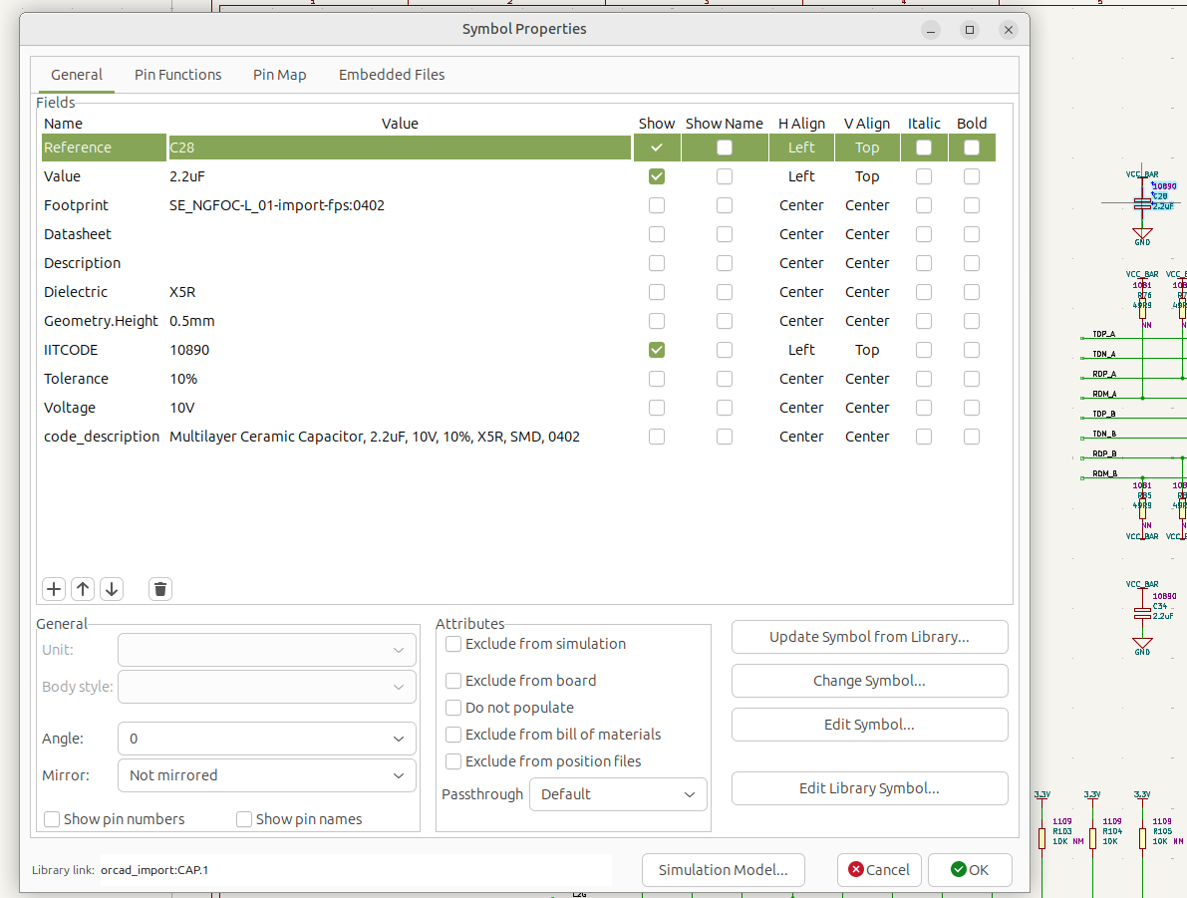The width and height of the screenshot is (1187, 898).
Task: Check the Do not populate option
Action: point(453,708)
